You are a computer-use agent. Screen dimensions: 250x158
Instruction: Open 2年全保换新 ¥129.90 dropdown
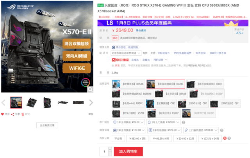tap(129, 130)
